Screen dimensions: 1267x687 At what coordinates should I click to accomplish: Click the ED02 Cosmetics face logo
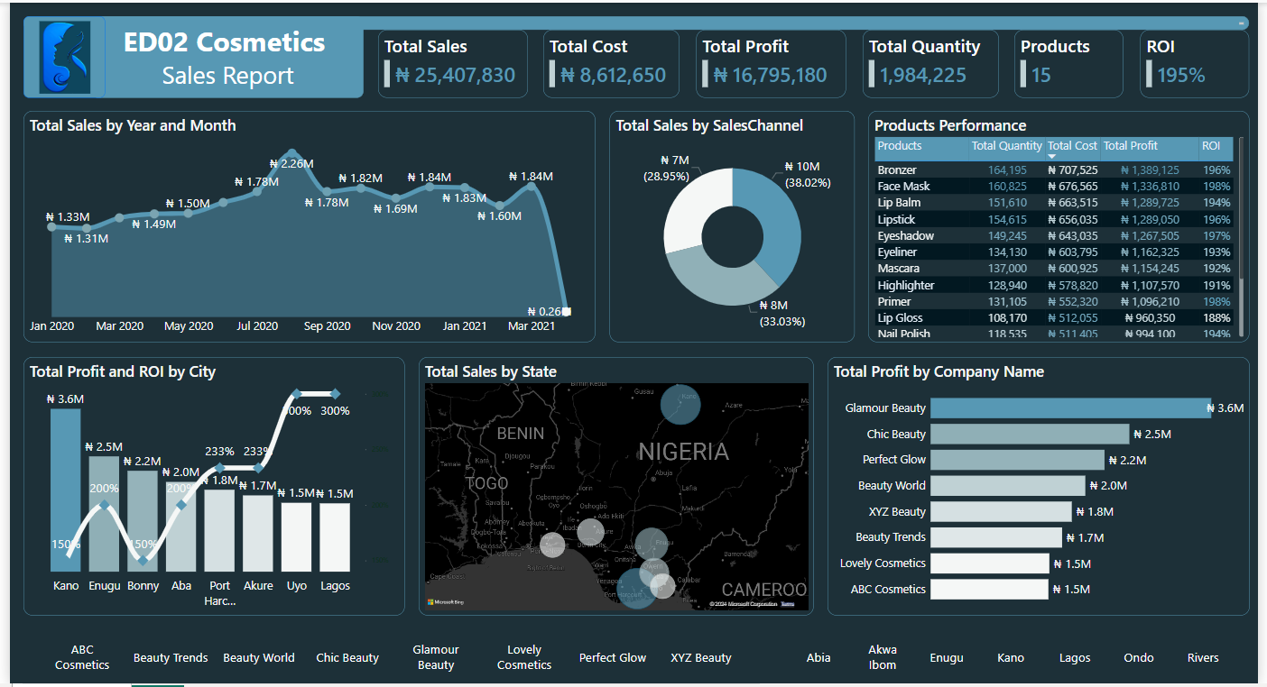[65, 57]
